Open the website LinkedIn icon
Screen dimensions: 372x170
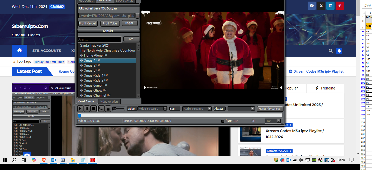pyautogui.click(x=330, y=6)
